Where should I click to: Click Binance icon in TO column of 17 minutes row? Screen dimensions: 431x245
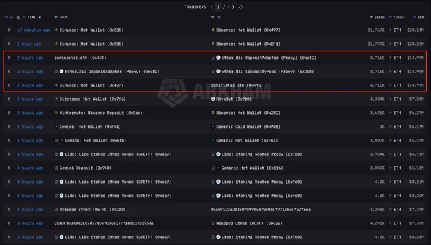click(213, 30)
